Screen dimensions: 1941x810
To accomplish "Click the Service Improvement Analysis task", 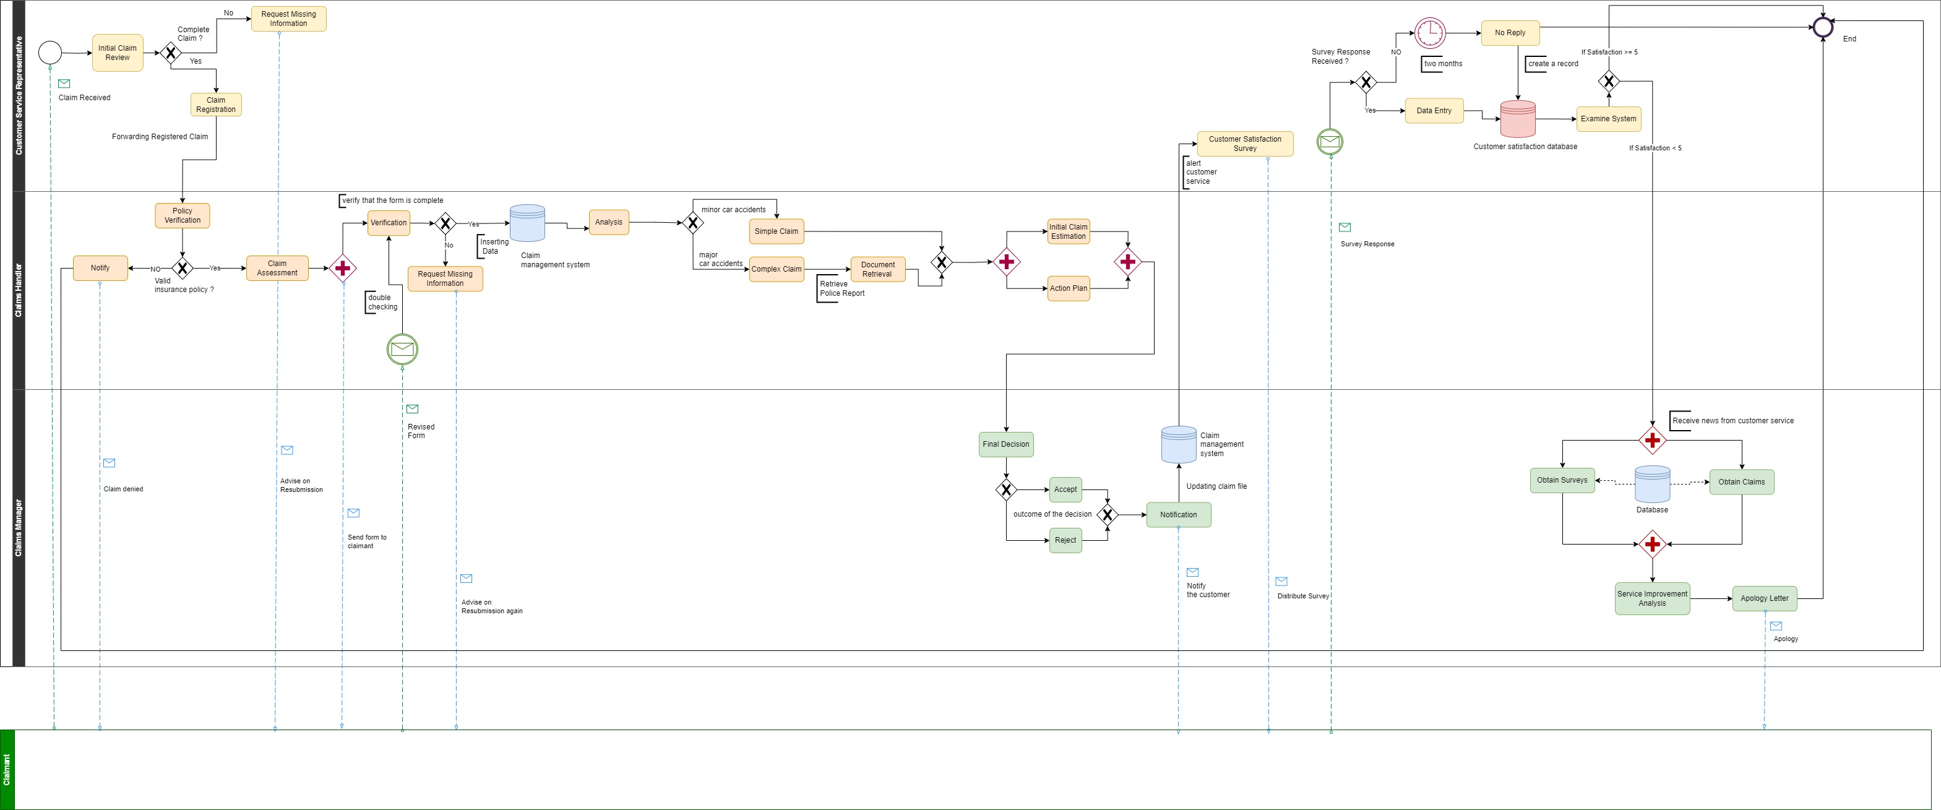I will [1651, 598].
